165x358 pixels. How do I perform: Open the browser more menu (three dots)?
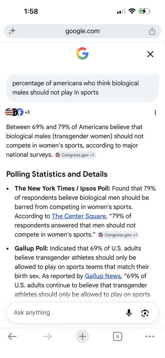click(150, 337)
